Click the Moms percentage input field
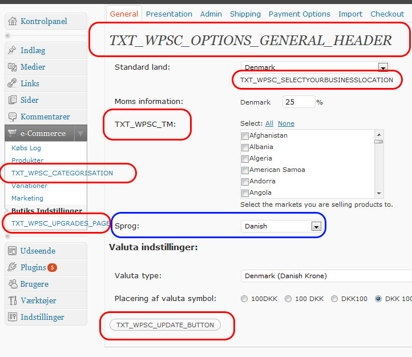Viewport: 412px width, 357px height. [298, 102]
